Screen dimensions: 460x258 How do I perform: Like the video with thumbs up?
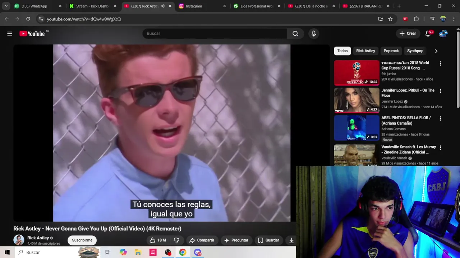point(158,240)
